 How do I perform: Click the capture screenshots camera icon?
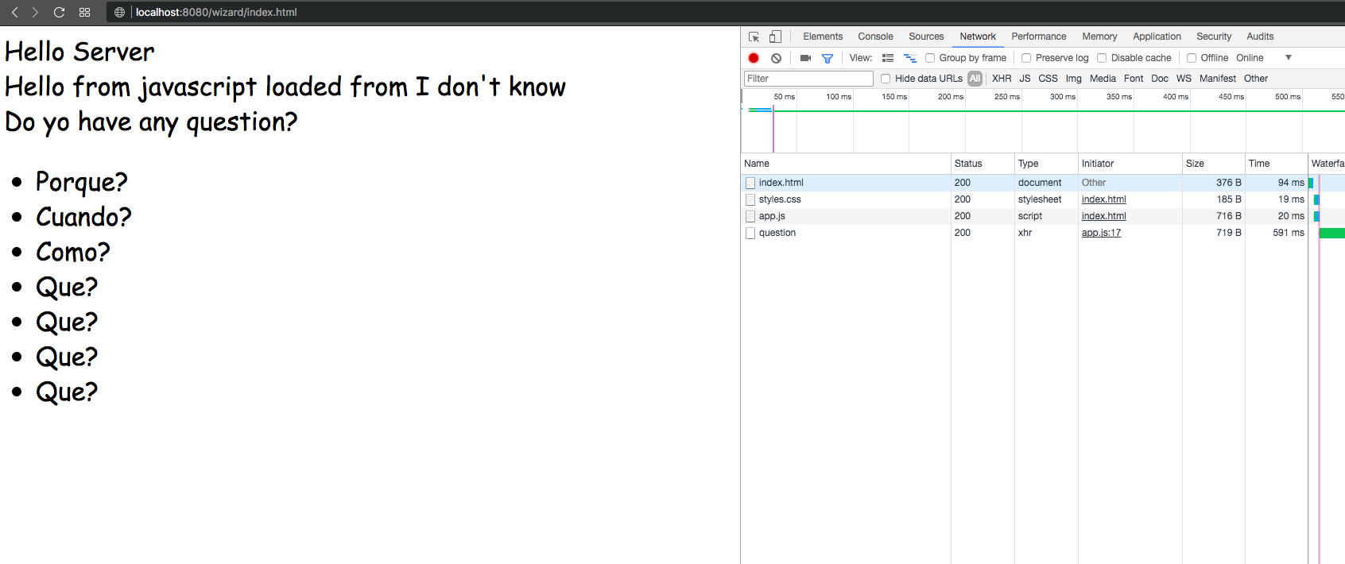coord(805,58)
